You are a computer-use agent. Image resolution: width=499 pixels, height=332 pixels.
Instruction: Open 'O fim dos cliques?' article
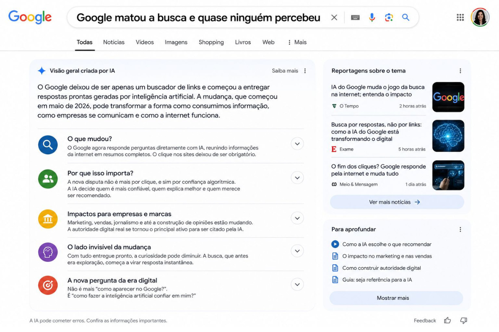click(378, 170)
